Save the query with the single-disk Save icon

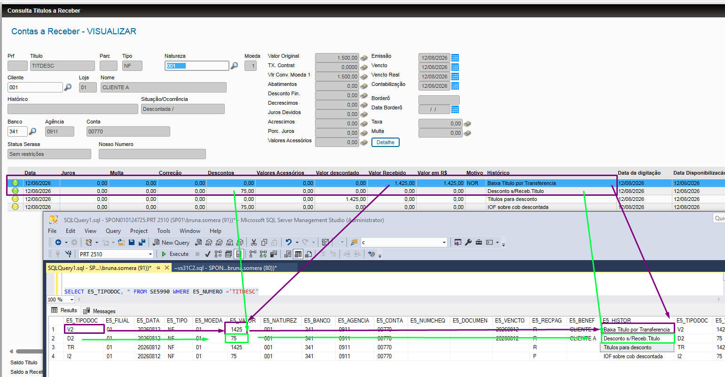pyautogui.click(x=132, y=242)
